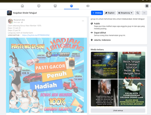Image resolution: width=151 pixels, height=115 pixels.
Task: Click the group avatar thumbnail beside the title
Action: click(x=9, y=13)
